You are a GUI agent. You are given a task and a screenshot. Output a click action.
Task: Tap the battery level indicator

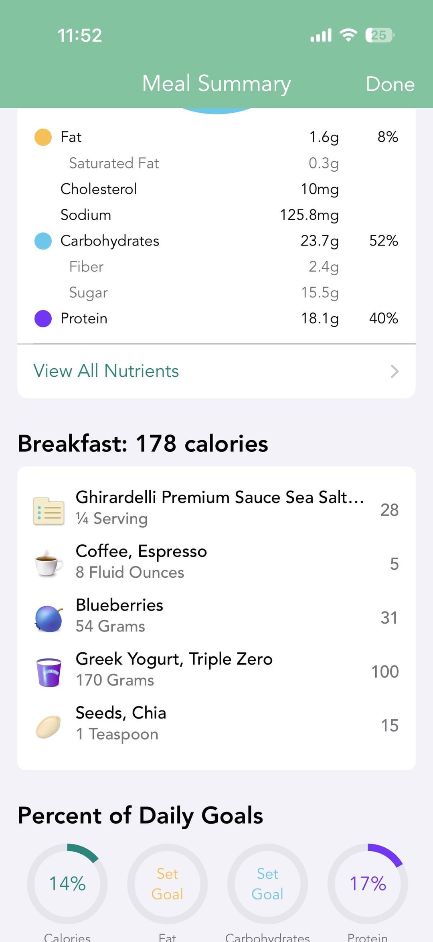[380, 35]
